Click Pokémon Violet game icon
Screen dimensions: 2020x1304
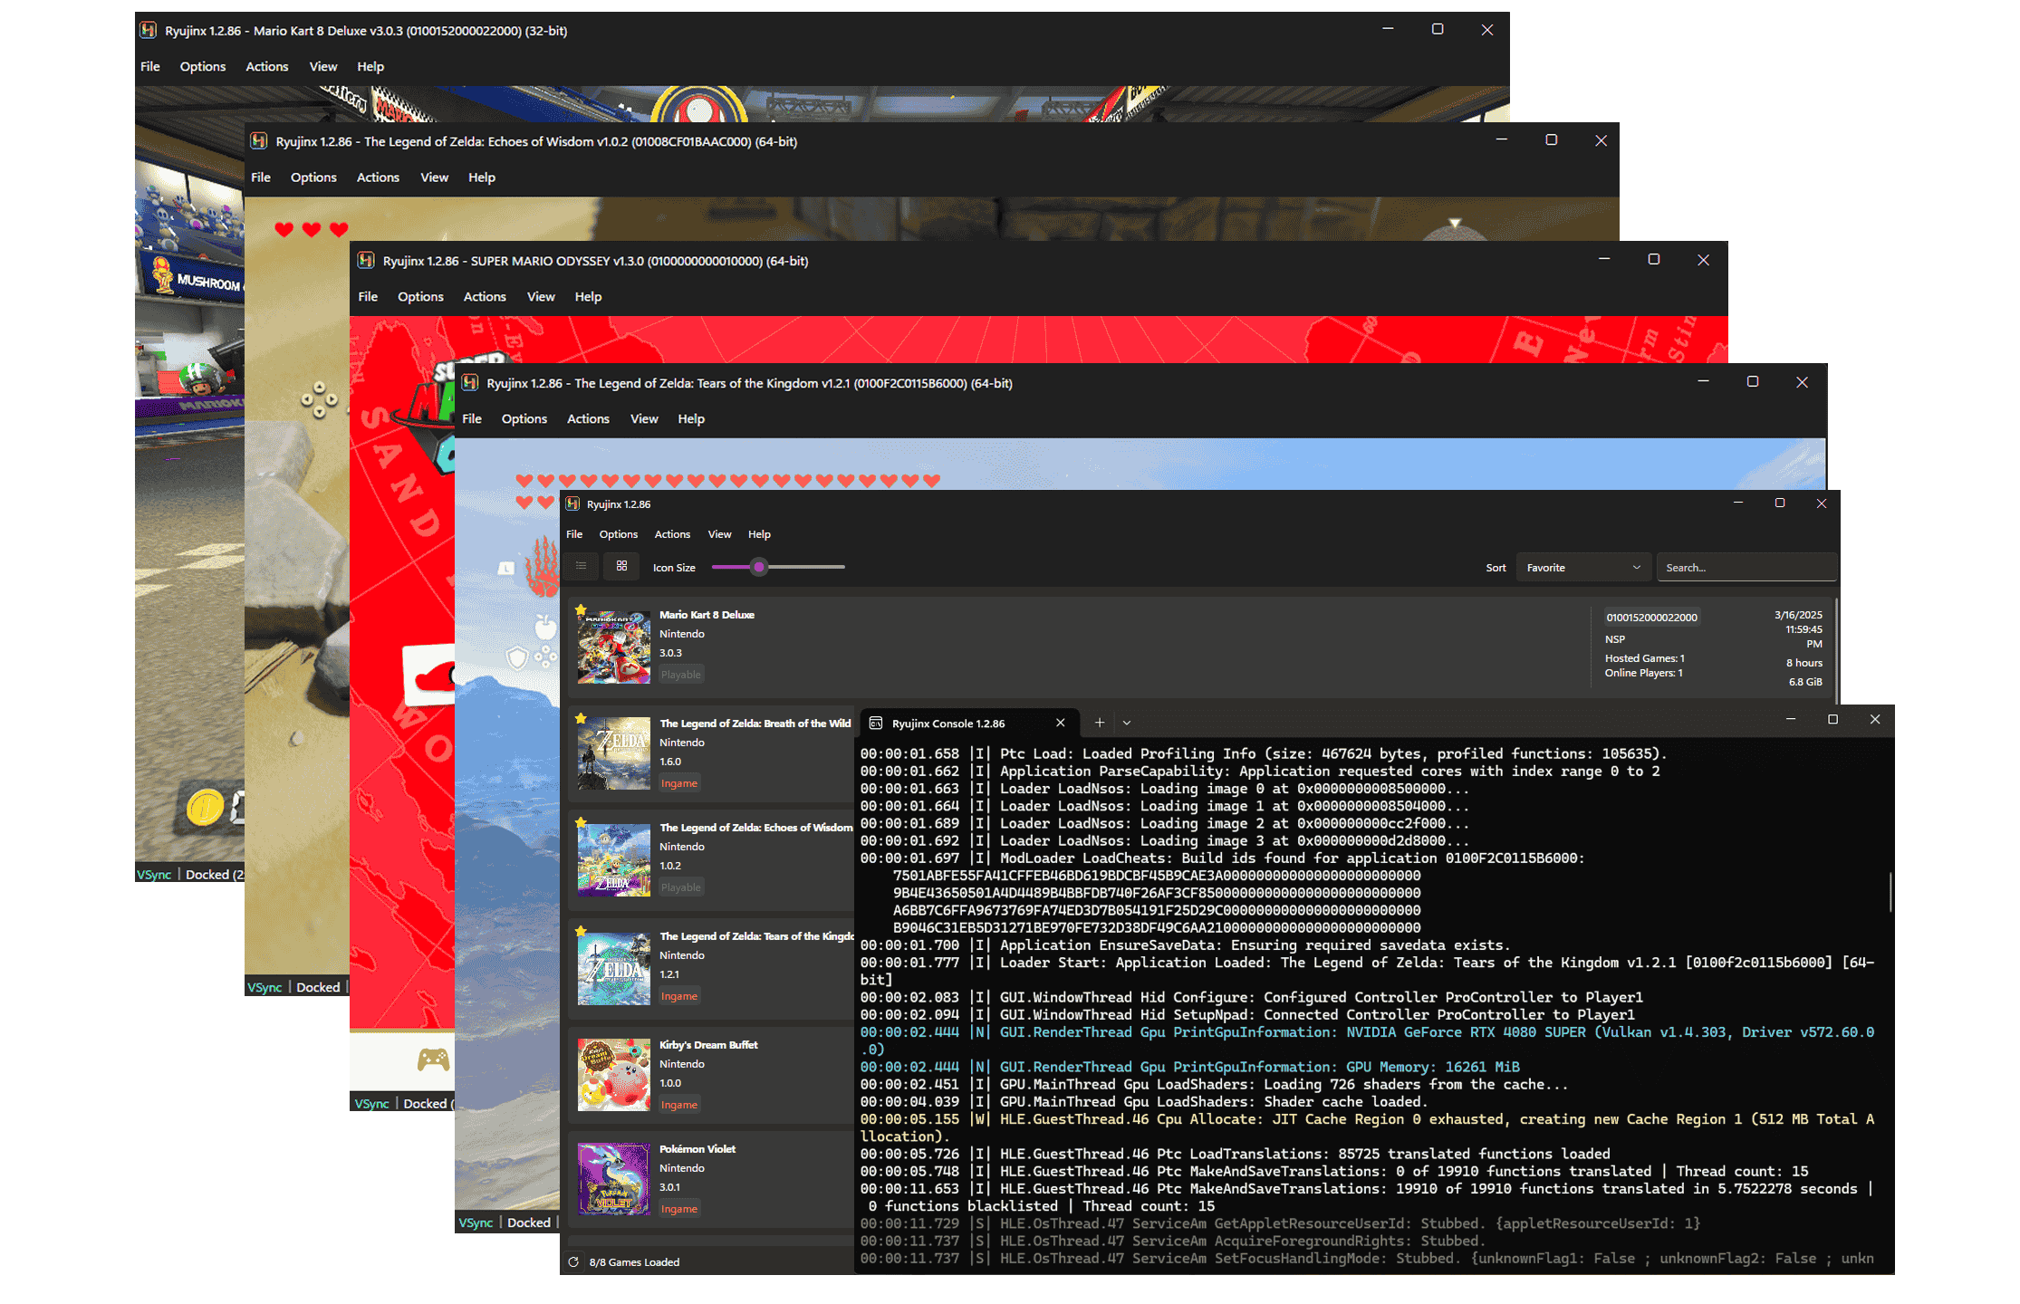[x=614, y=1179]
